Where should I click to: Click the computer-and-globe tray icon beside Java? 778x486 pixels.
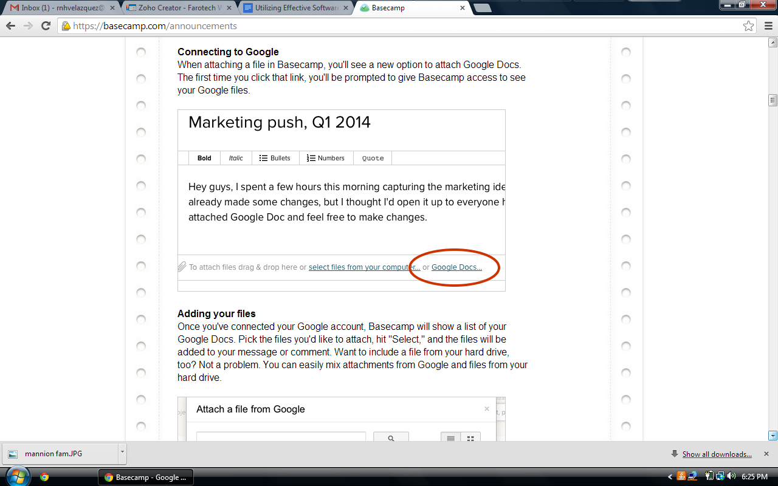pyautogui.click(x=692, y=476)
